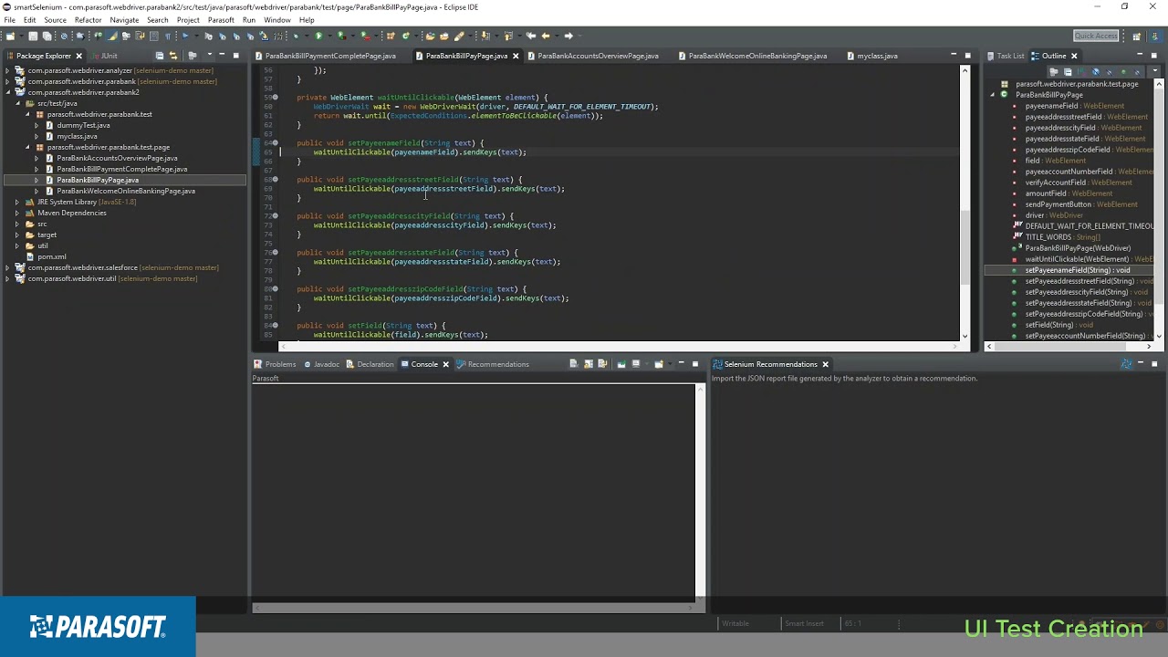This screenshot has height=657, width=1168.
Task: Open the File menu
Action: point(9,20)
